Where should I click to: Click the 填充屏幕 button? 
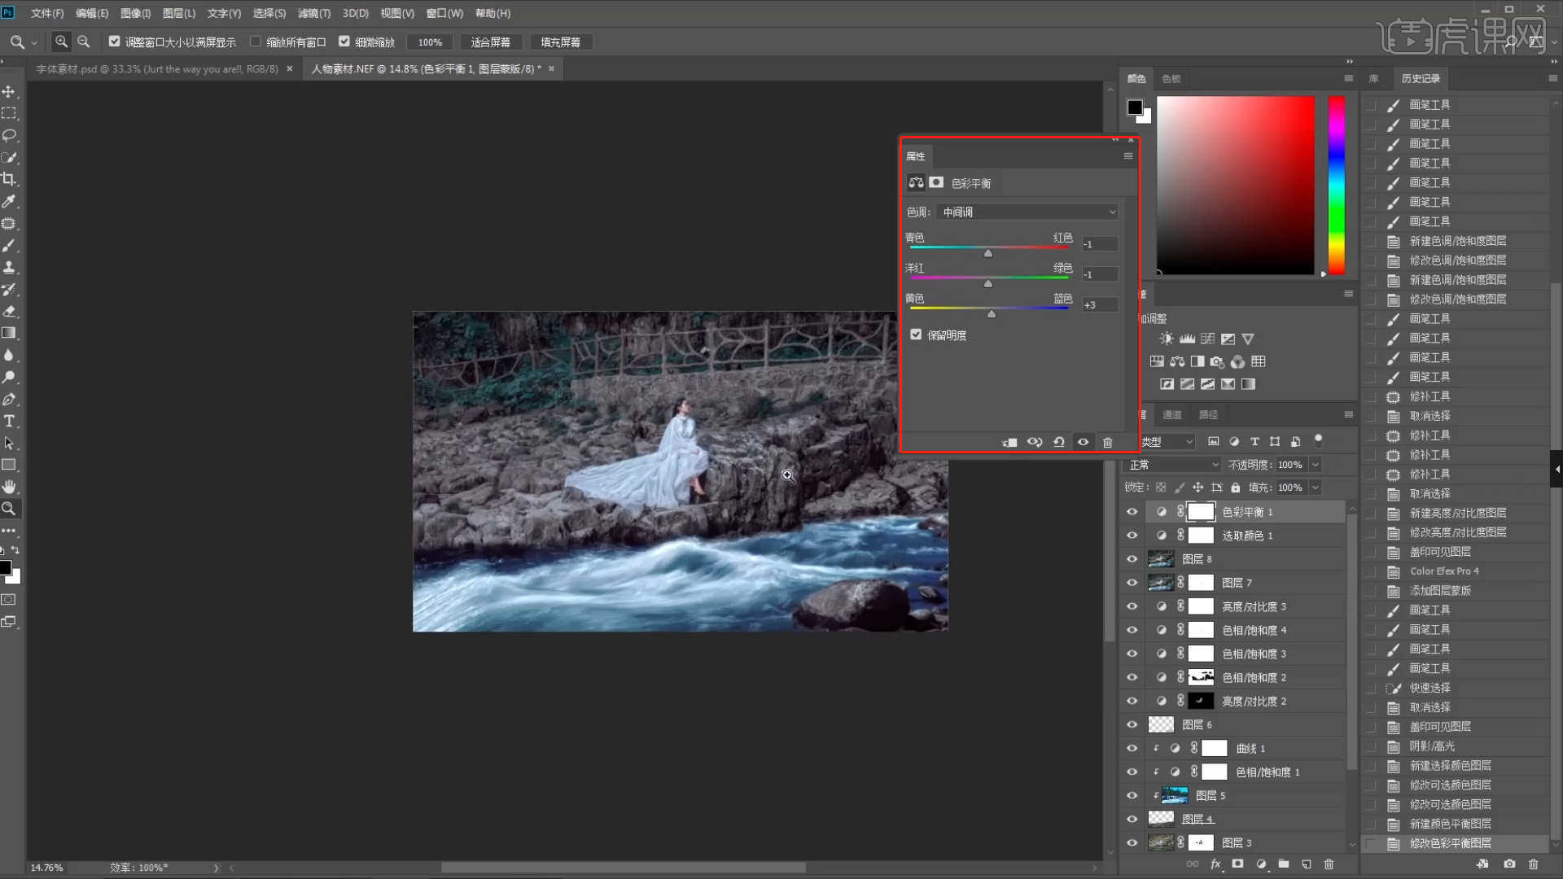point(560,42)
